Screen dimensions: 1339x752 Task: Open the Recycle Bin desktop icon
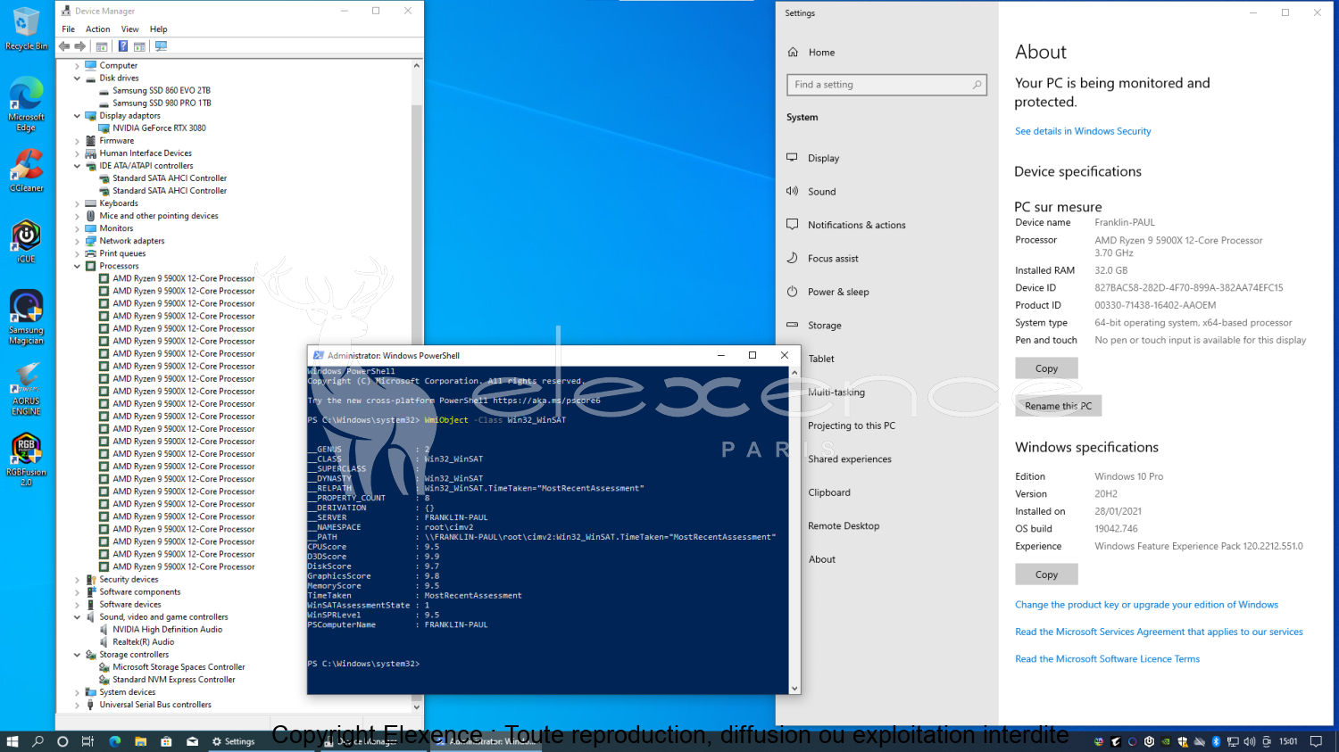click(26, 29)
